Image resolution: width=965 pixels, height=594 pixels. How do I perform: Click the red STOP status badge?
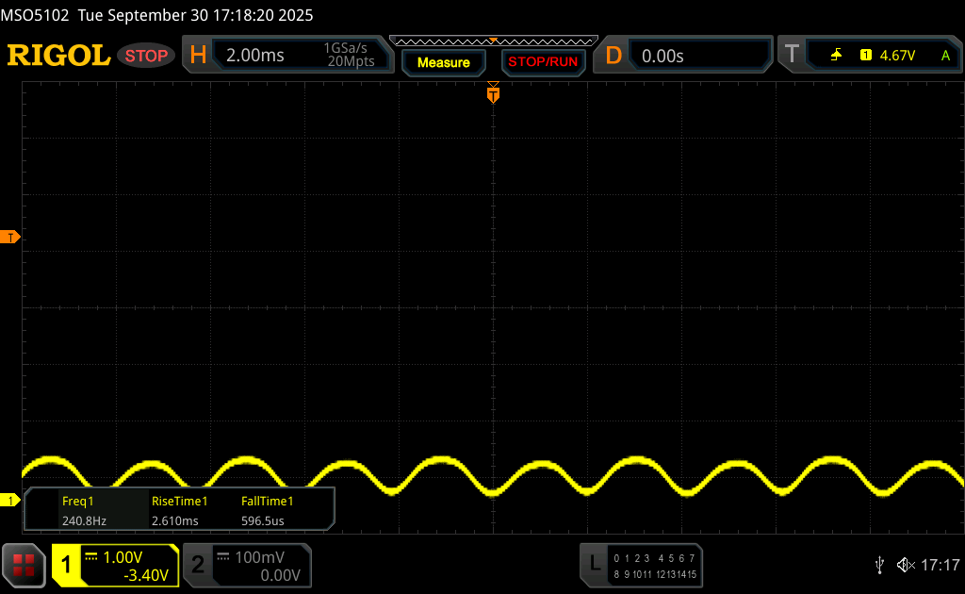(146, 56)
